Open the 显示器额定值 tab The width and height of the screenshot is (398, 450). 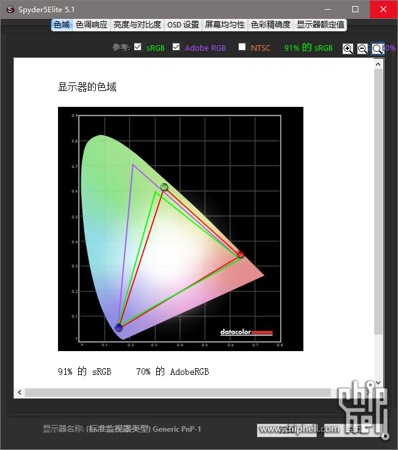(320, 24)
